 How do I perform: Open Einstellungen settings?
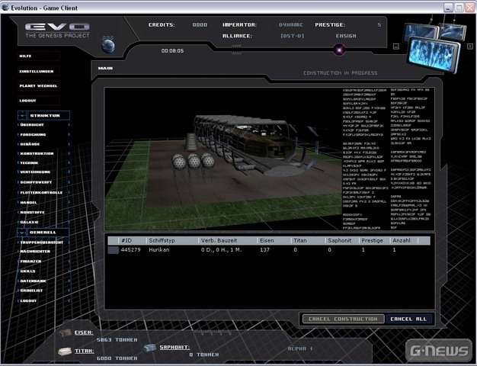tap(37, 71)
